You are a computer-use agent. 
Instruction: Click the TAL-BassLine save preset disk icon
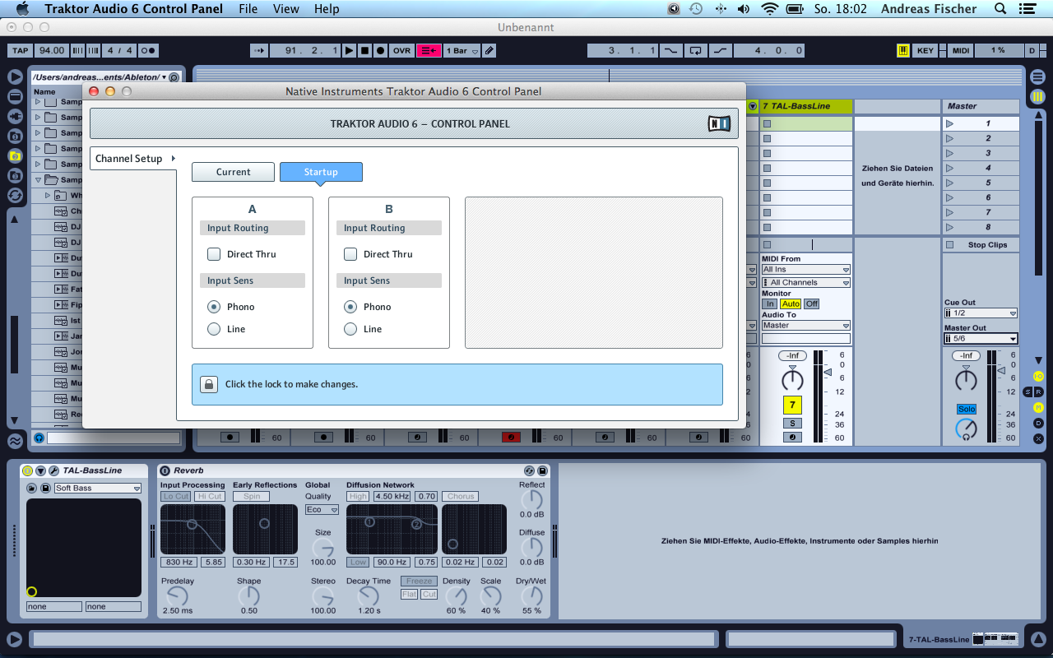[45, 489]
